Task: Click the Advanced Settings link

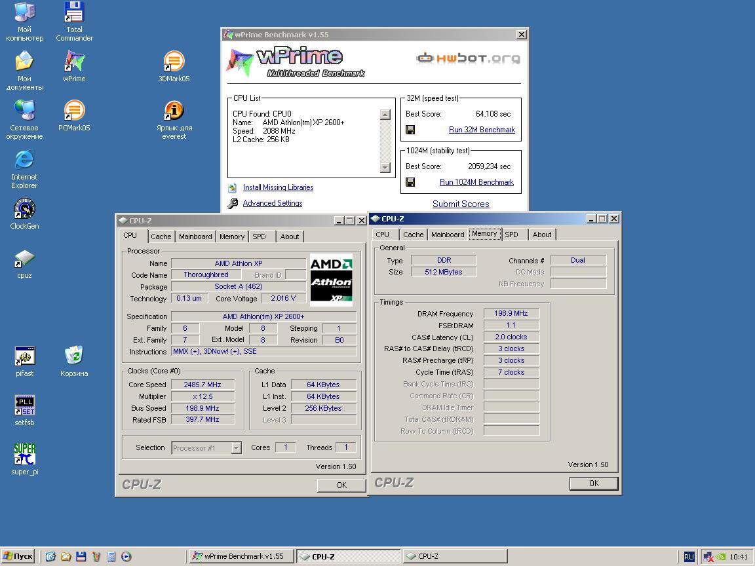Action: pos(273,204)
